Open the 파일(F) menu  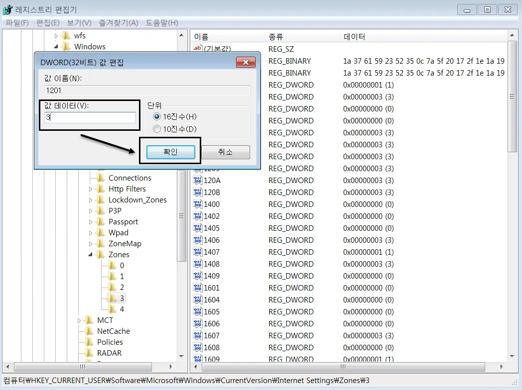(x=17, y=23)
